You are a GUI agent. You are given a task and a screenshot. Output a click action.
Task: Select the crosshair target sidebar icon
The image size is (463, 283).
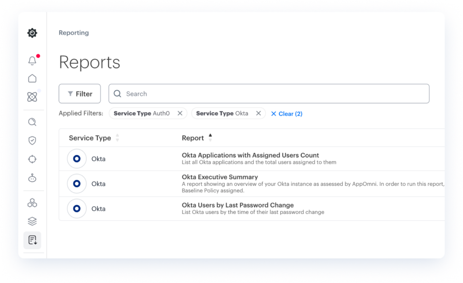tap(32, 159)
